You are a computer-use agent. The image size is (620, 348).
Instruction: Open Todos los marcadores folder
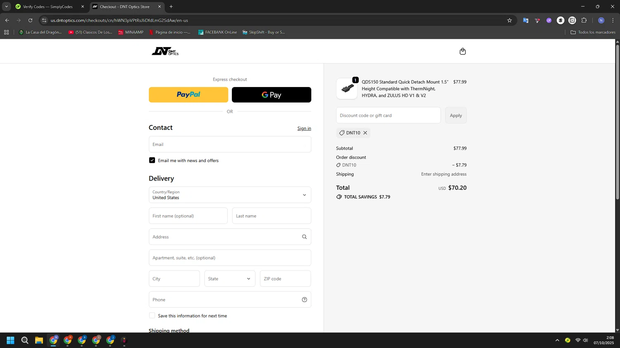[x=593, y=32]
